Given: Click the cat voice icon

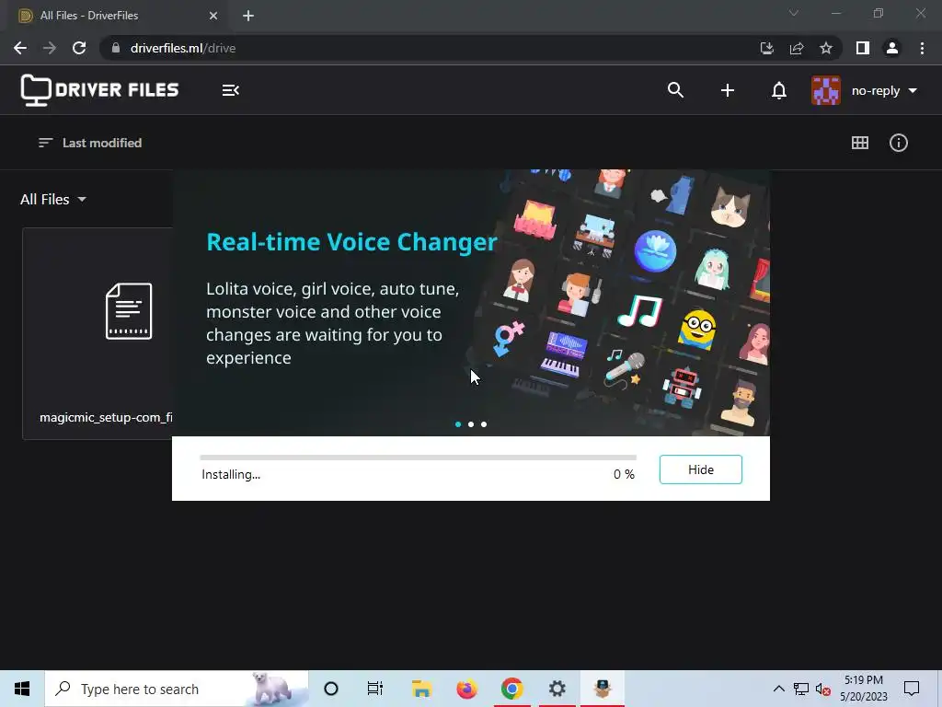Looking at the screenshot, I should (x=729, y=206).
